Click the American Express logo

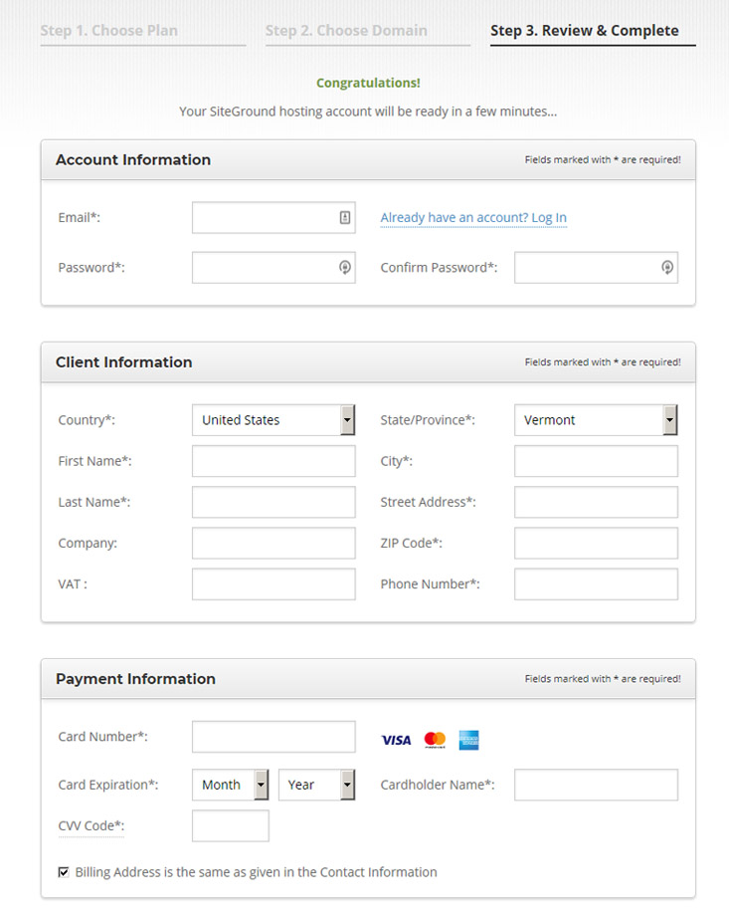pos(468,740)
